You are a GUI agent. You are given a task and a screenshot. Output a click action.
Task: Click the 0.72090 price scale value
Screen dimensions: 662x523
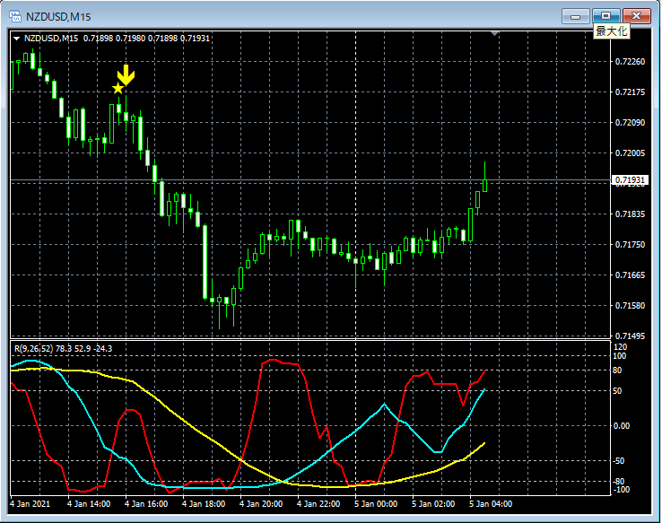(630, 122)
